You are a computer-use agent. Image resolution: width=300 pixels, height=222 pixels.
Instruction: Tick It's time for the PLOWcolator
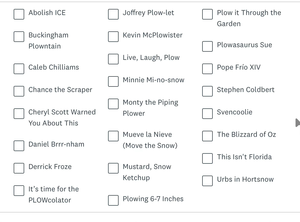click(19, 191)
